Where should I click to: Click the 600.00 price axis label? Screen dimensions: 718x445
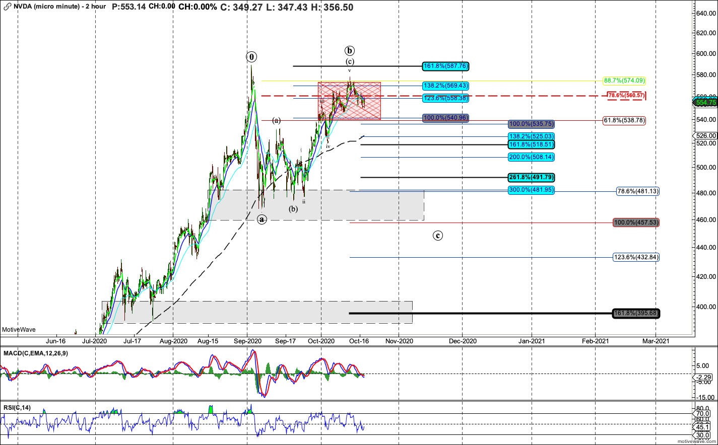click(707, 54)
